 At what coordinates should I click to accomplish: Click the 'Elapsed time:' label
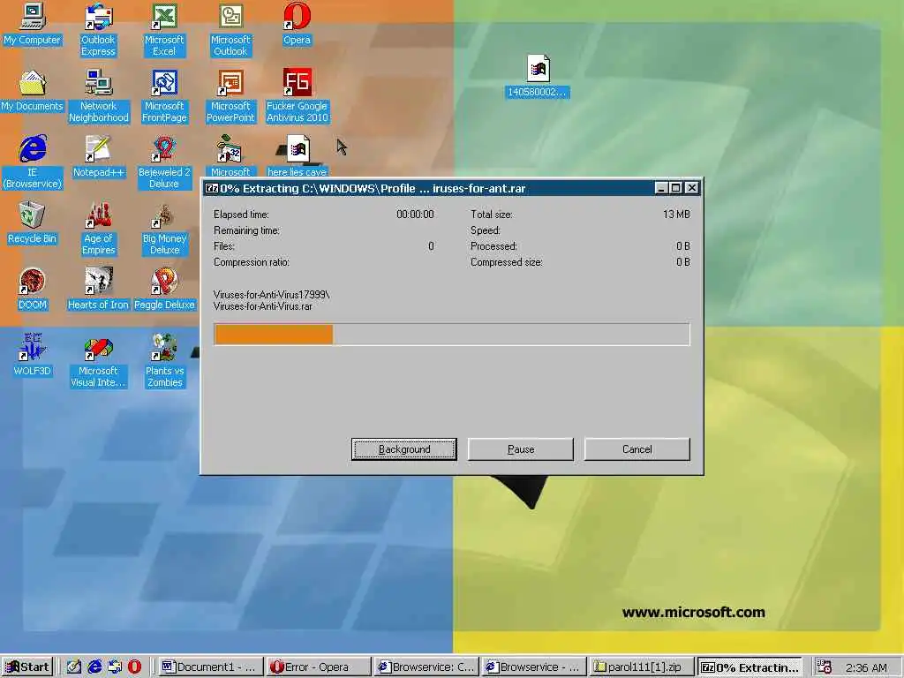coord(241,214)
